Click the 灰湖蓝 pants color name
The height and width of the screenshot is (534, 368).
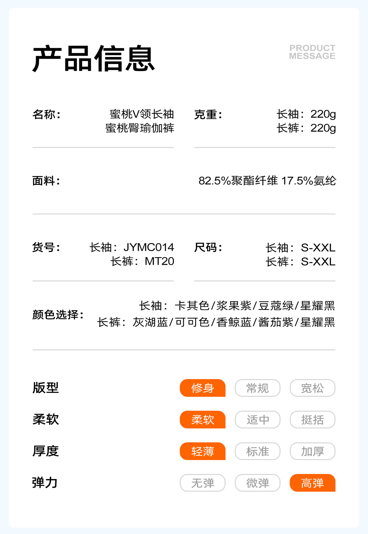[150, 322]
